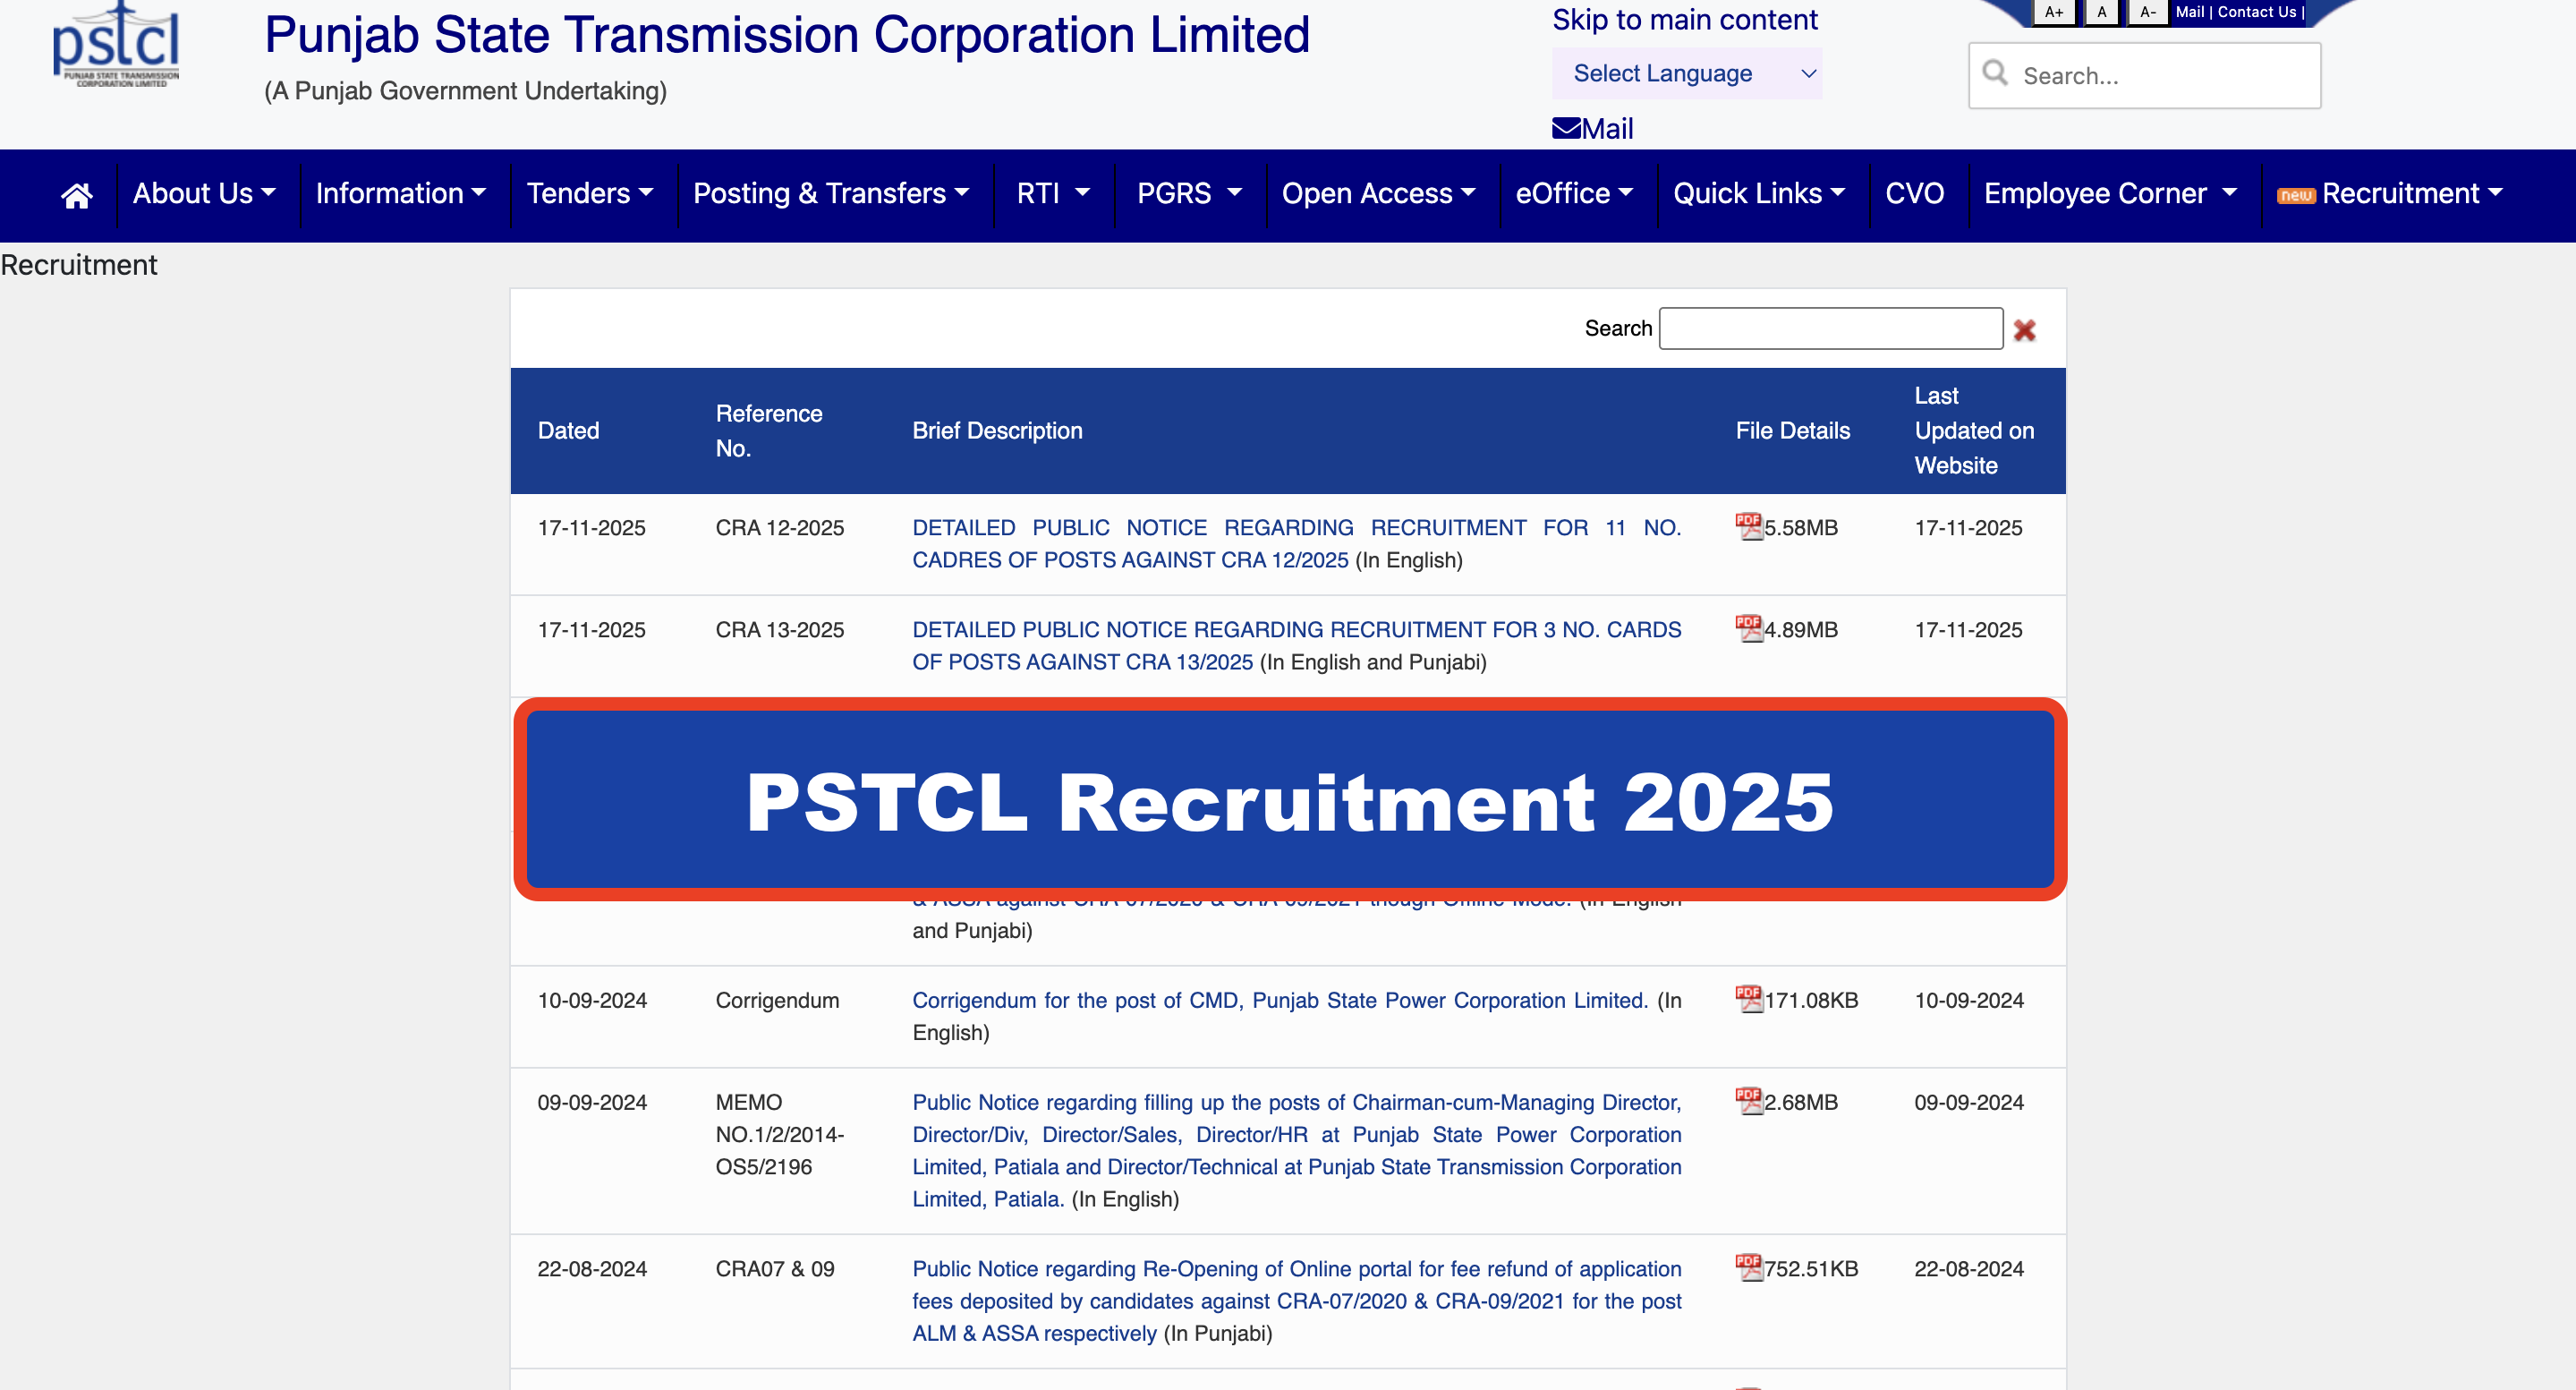Open PDF icon for CRA 12-2025 notice

pyautogui.click(x=1748, y=526)
